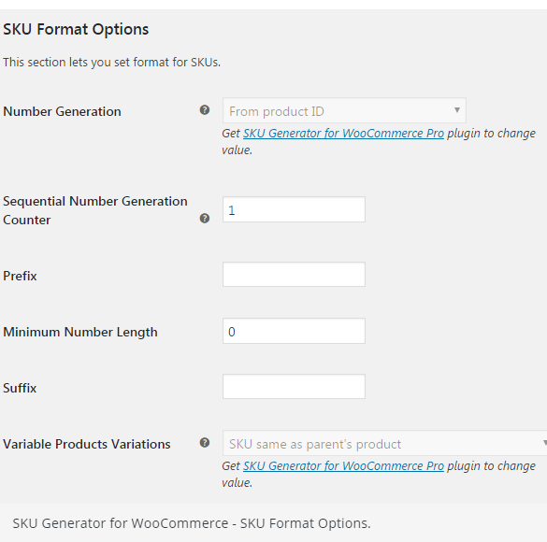Open the 'From product ID' dropdown
547x542 pixels.
tap(344, 110)
